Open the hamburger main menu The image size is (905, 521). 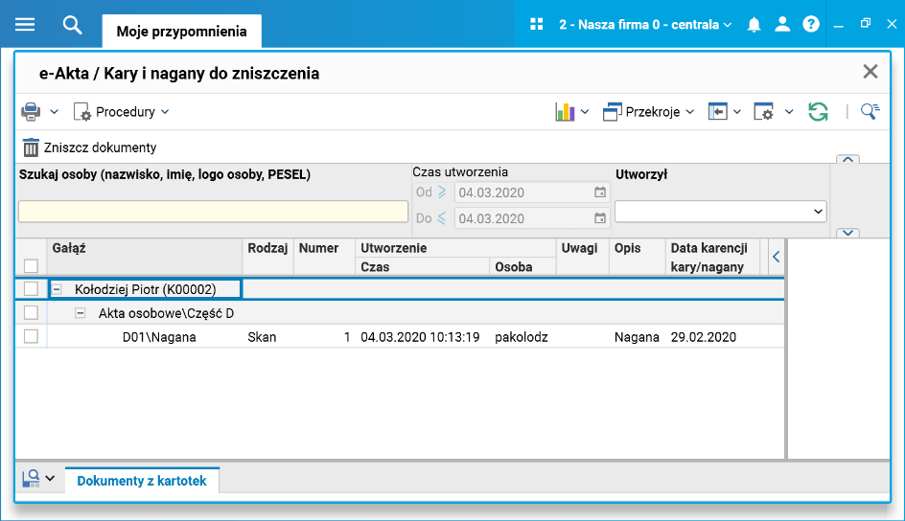[25, 25]
